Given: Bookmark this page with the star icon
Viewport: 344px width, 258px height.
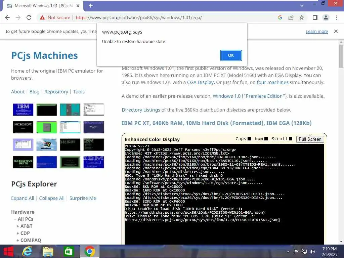Looking at the screenshot, I should click(302, 17).
